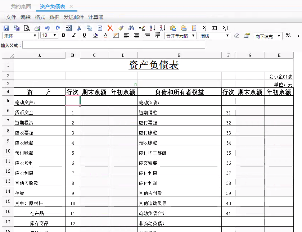Change font color with red-underlined A
This screenshot has height=232, width=302.
click(x=105, y=35)
